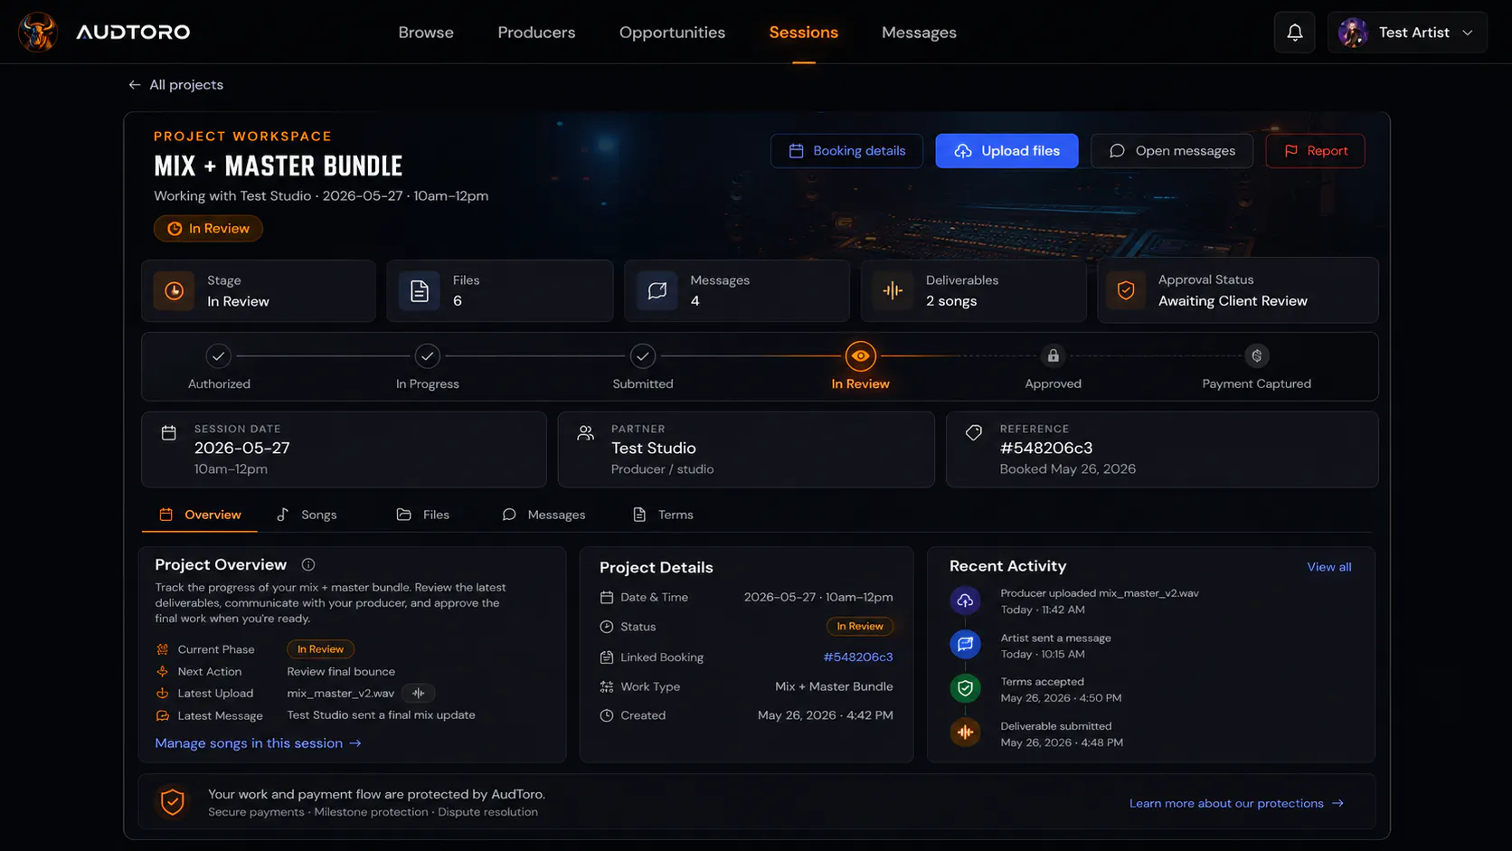The image size is (1512, 851).
Task: Click the upload cloud activity icon
Action: [x=965, y=600]
